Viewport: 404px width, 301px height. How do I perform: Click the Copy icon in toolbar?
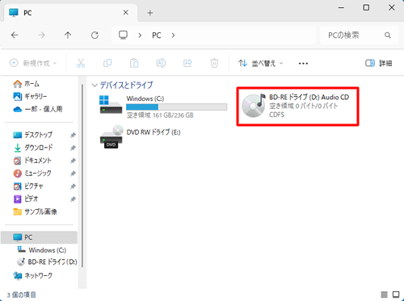(x=107, y=63)
